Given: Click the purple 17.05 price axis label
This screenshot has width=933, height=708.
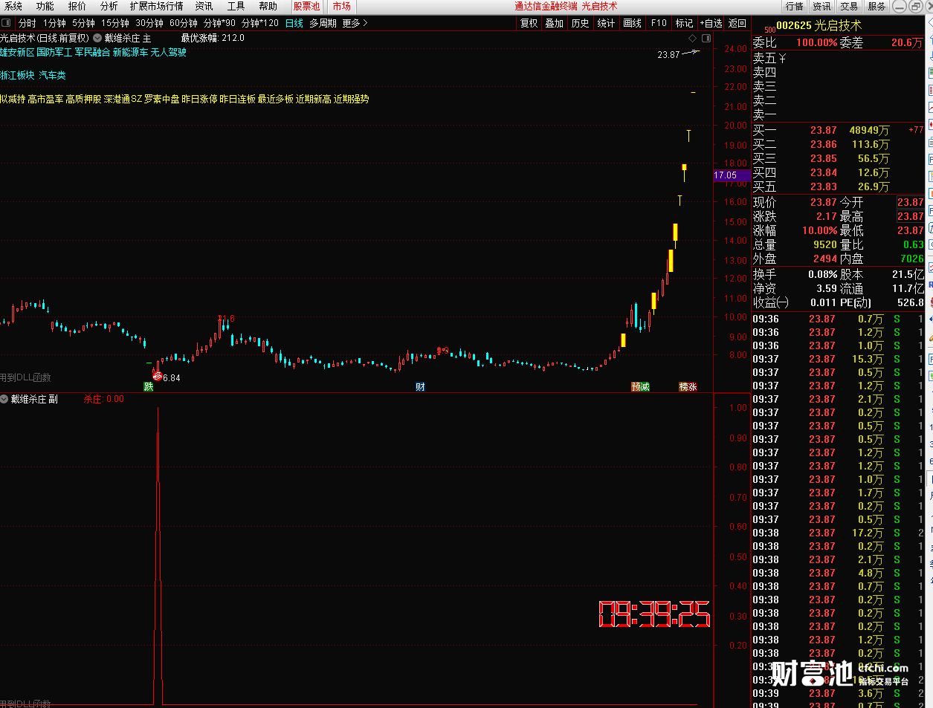Looking at the screenshot, I should 732,175.
